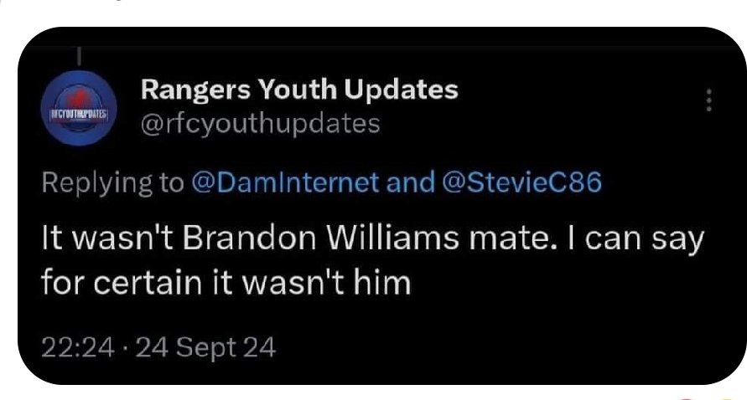Click the name 'Brandon Williams' in the tweet
This screenshot has height=400, width=747.
[x=320, y=238]
